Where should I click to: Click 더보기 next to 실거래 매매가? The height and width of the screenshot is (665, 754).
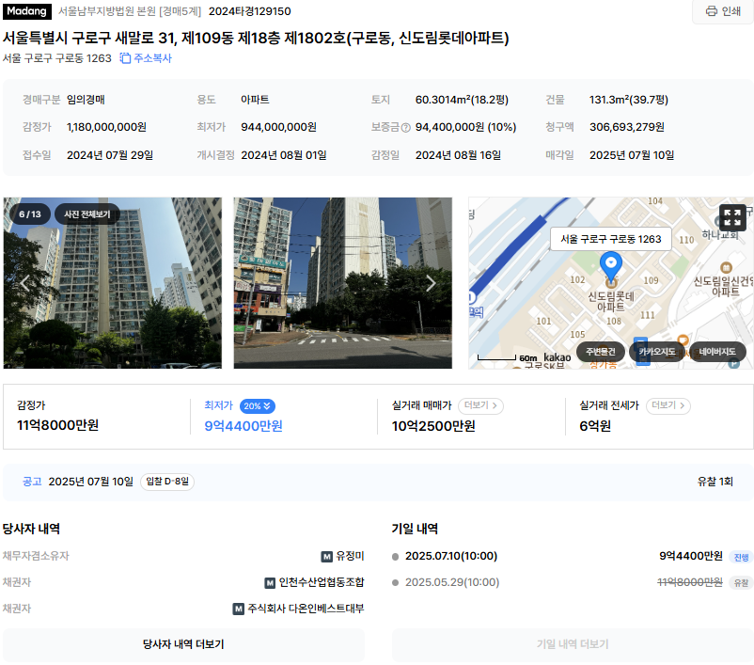tap(480, 405)
